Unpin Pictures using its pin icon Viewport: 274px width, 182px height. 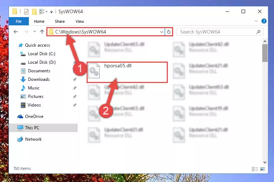tap(74, 97)
